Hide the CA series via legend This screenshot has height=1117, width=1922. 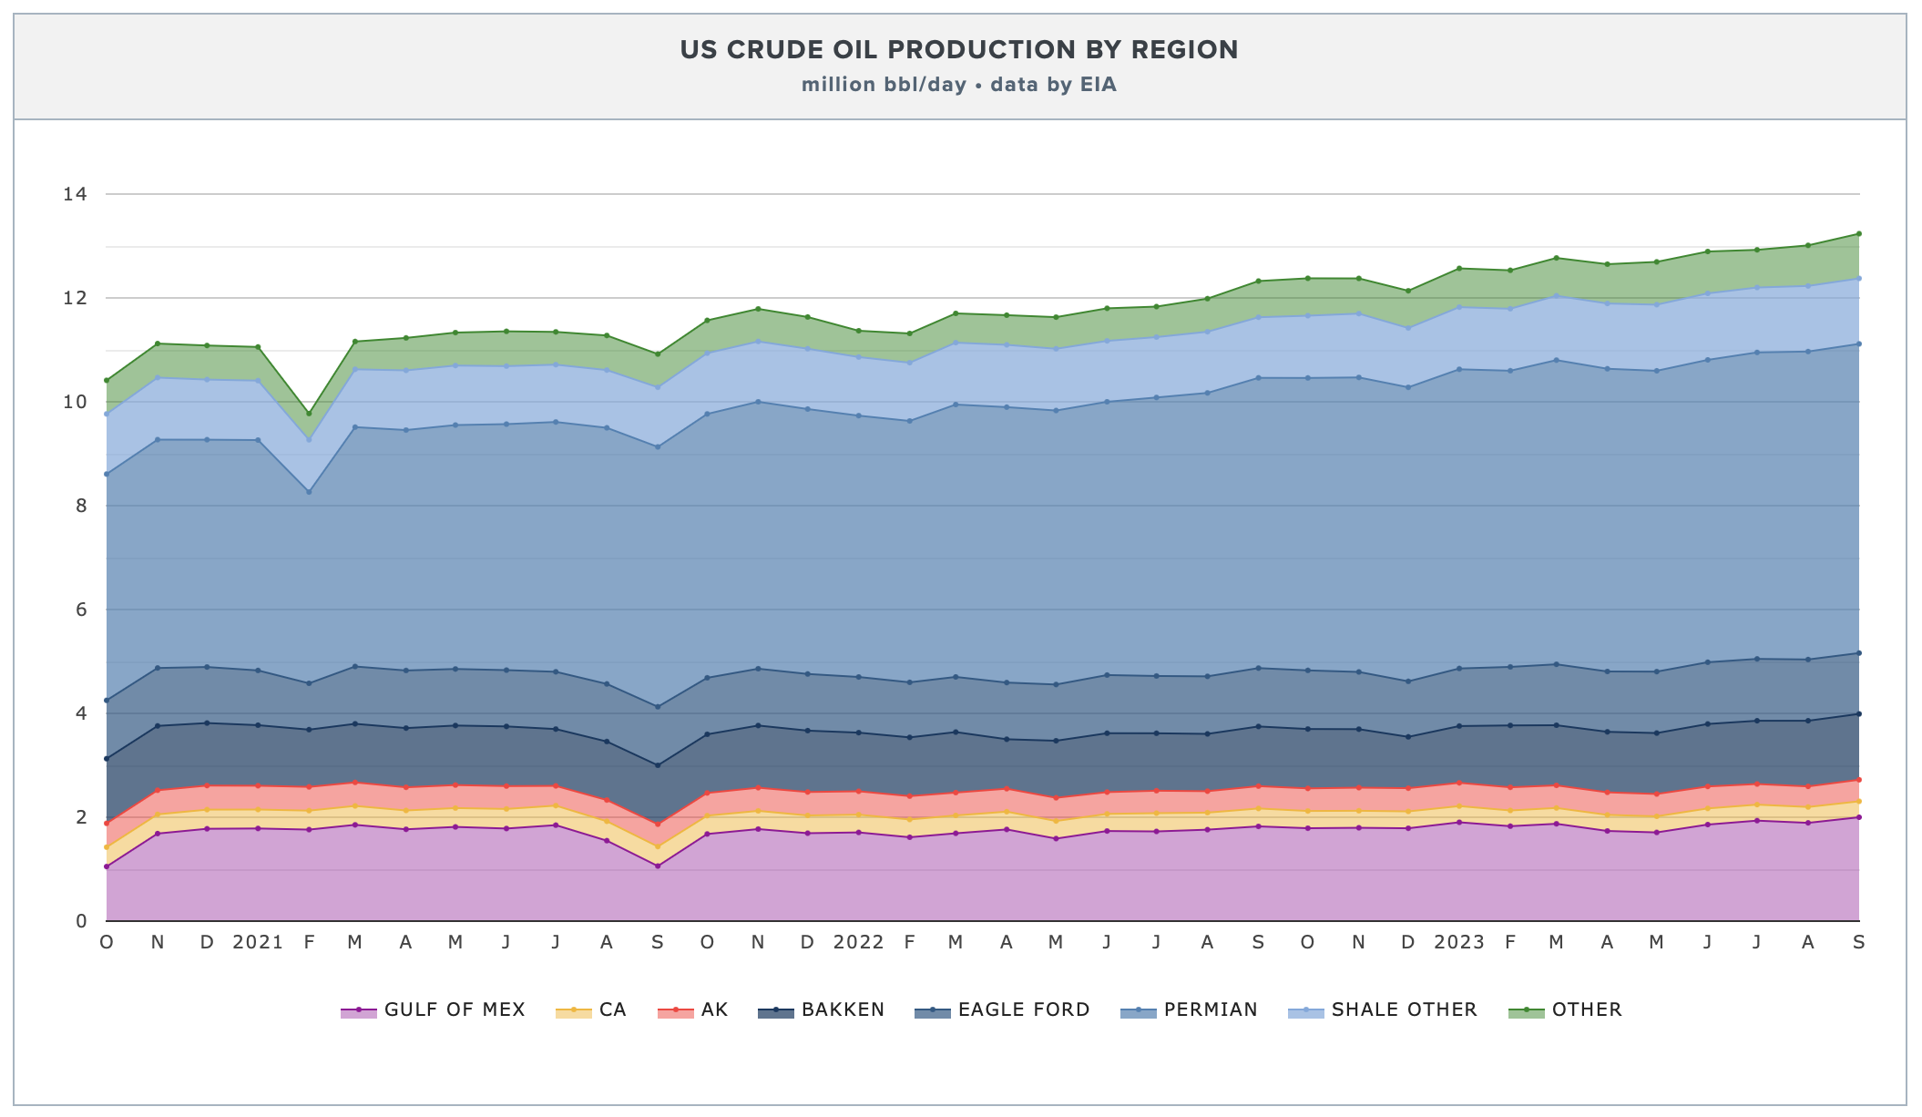(612, 1009)
